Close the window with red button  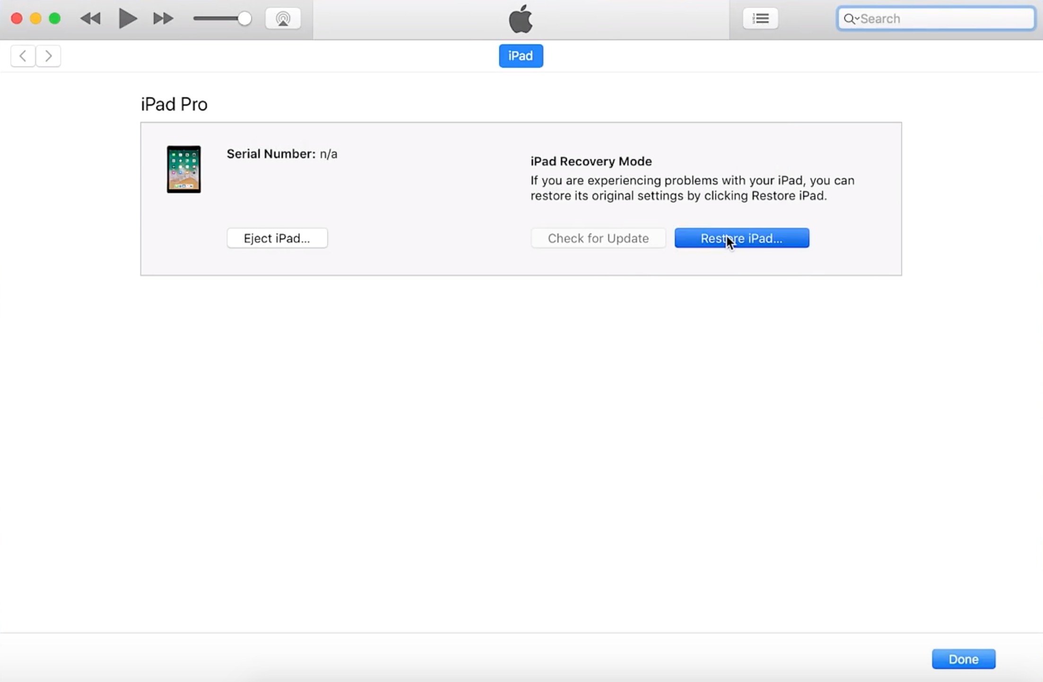coord(17,18)
